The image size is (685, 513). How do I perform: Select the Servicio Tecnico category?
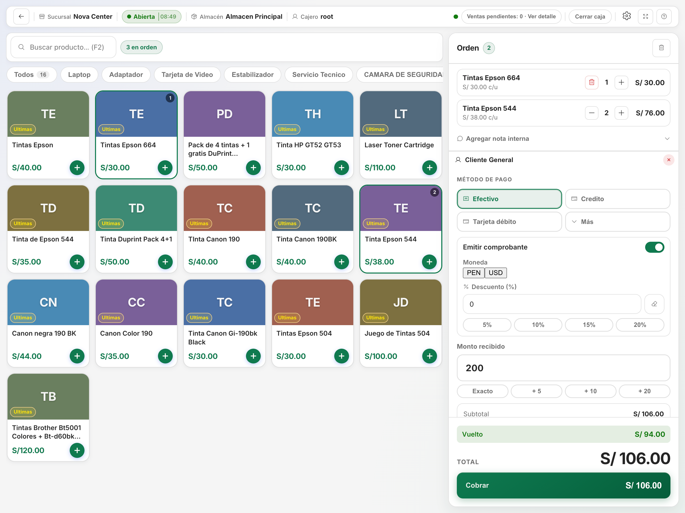[x=319, y=75]
